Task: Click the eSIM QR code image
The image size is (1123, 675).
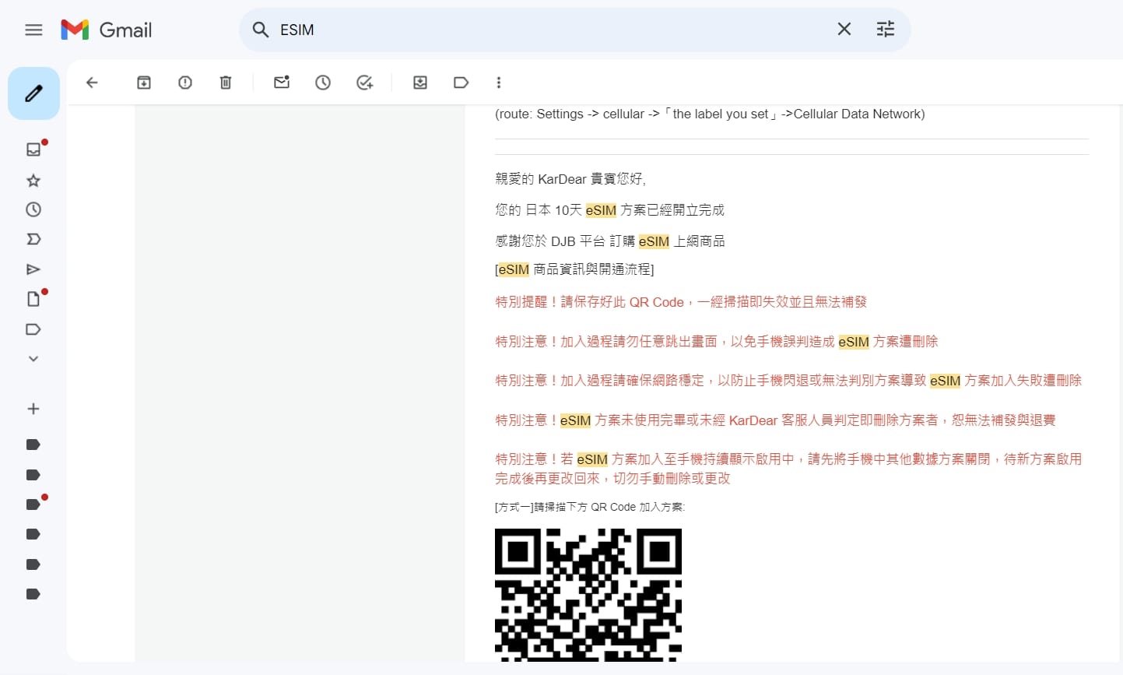Action: [588, 595]
